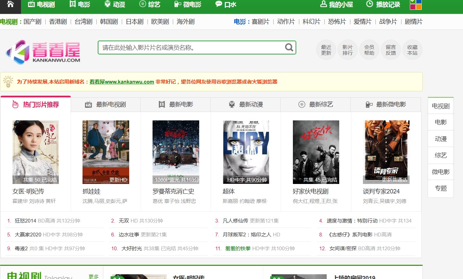Image resolution: width=463 pixels, height=279 pixels.
Task: Open 凡人修仙传 in hot list
Action: pyautogui.click(x=235, y=221)
